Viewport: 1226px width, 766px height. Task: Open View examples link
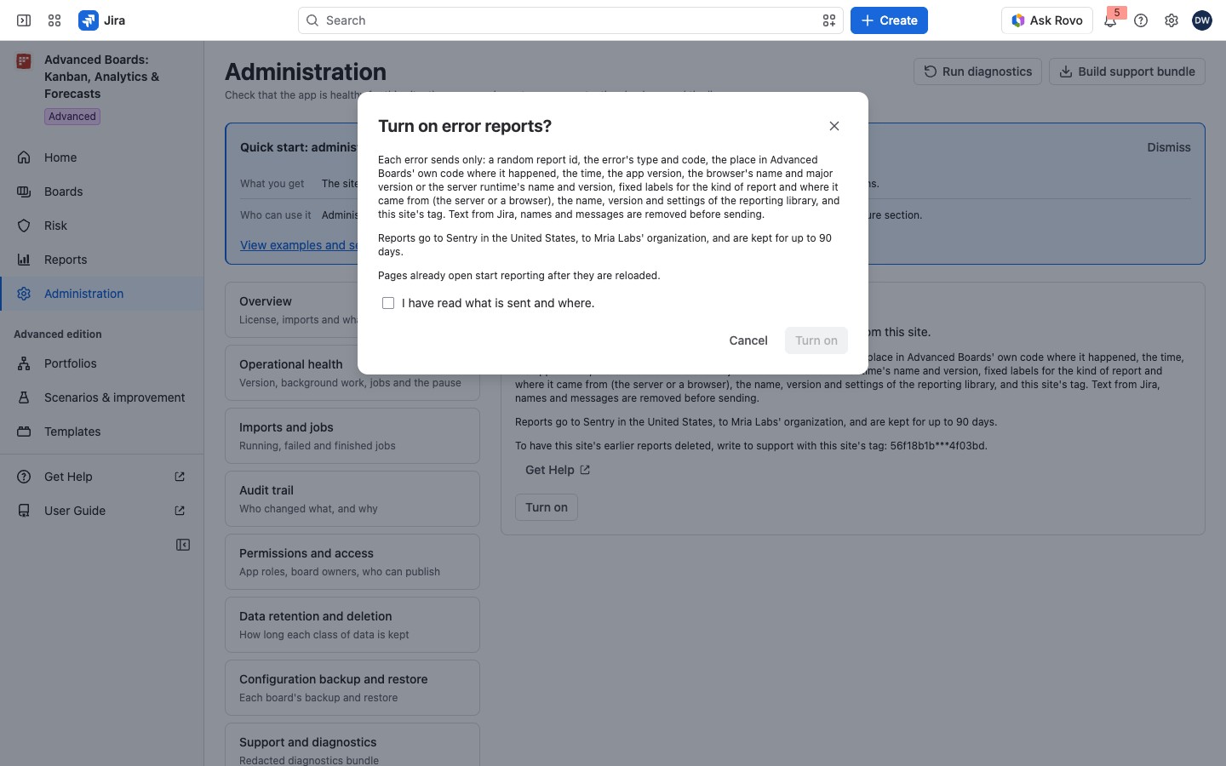click(x=299, y=245)
